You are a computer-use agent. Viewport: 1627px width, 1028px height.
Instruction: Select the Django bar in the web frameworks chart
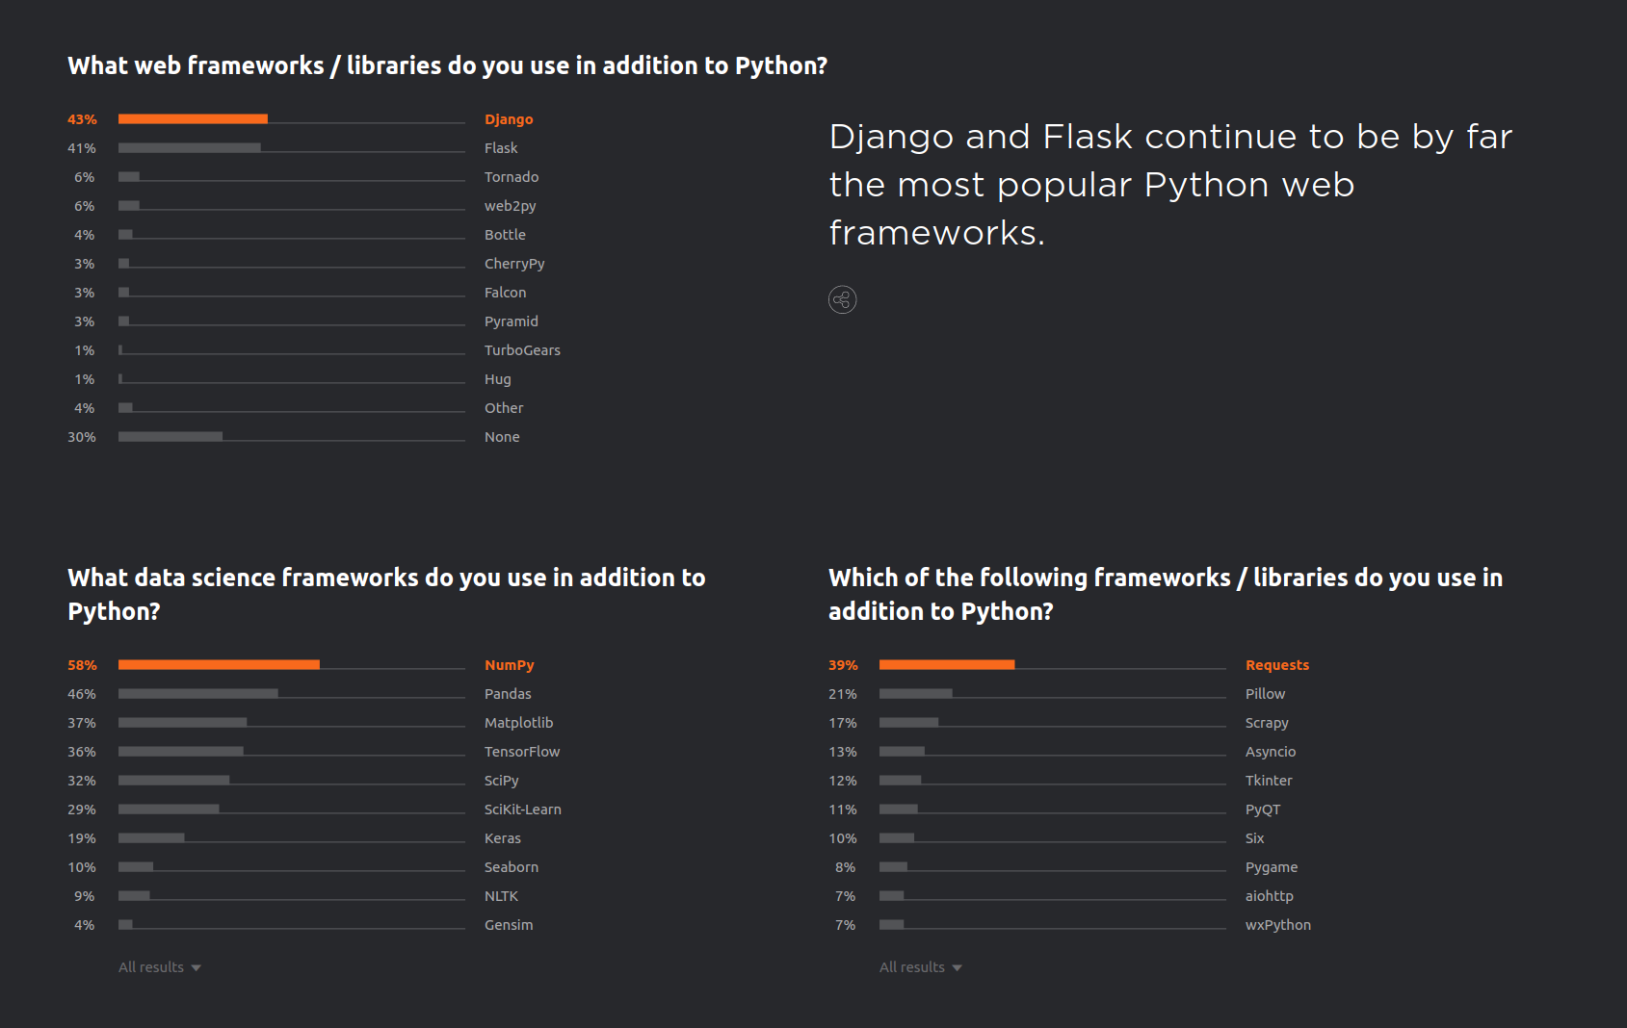(x=193, y=118)
